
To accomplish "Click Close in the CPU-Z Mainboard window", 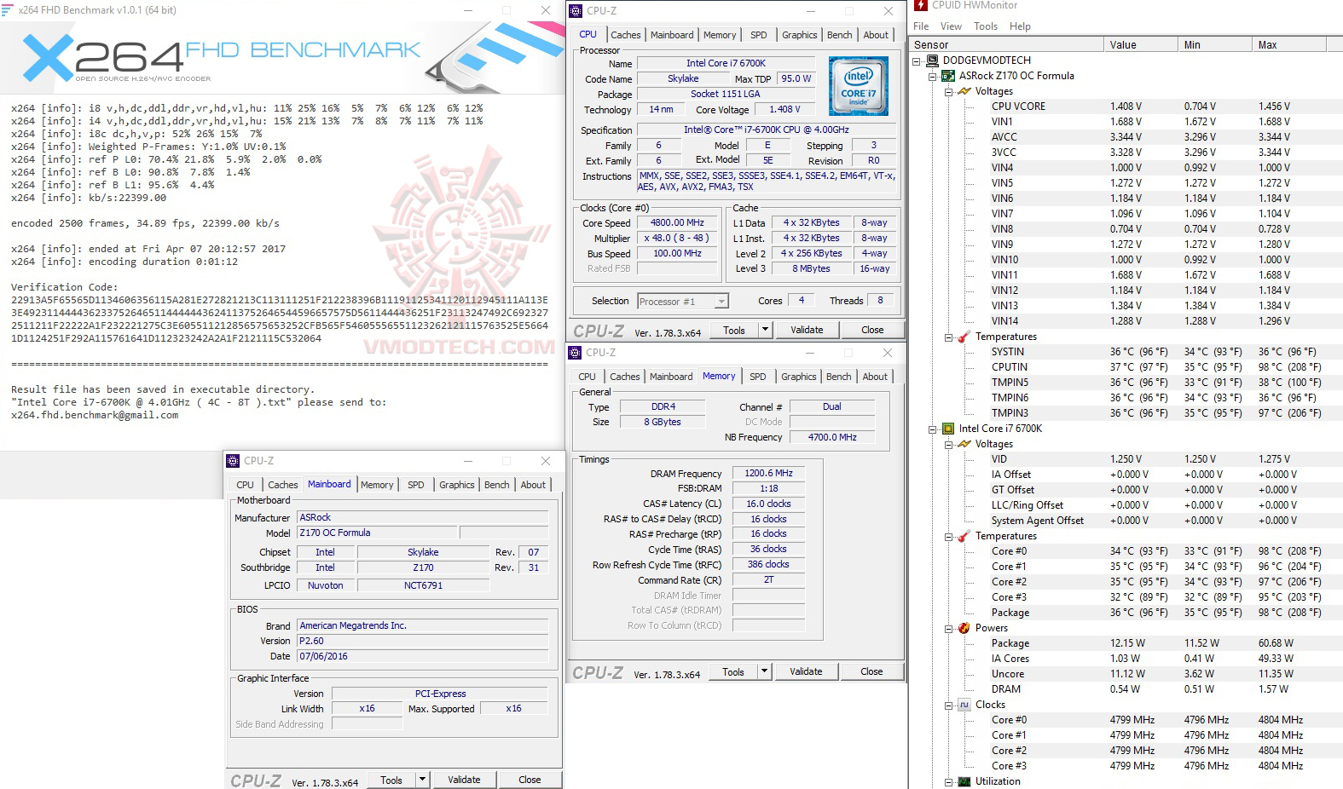I will click(530, 780).
